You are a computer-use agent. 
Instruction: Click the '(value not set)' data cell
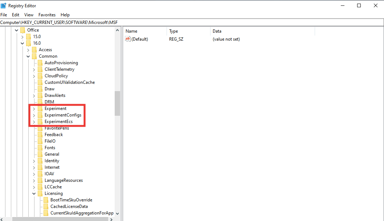tap(226, 39)
